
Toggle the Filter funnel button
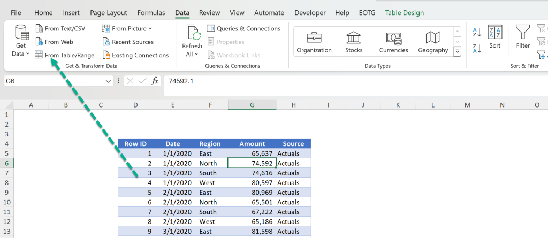click(523, 37)
